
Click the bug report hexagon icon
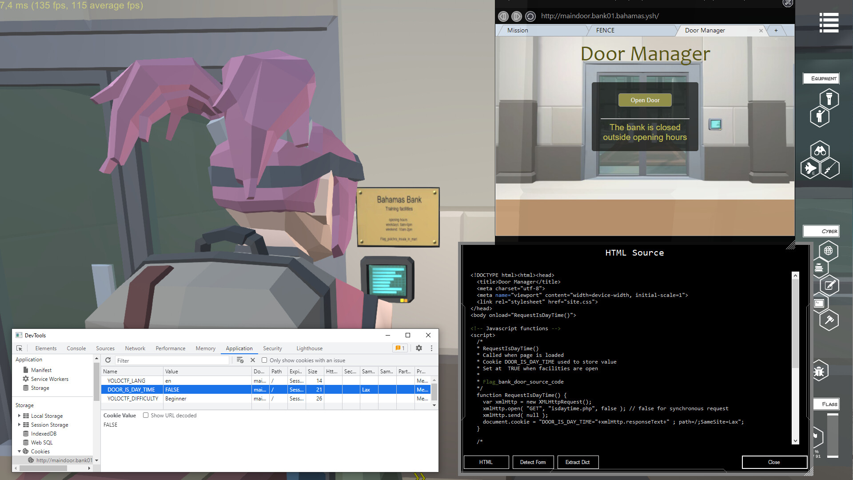click(819, 371)
